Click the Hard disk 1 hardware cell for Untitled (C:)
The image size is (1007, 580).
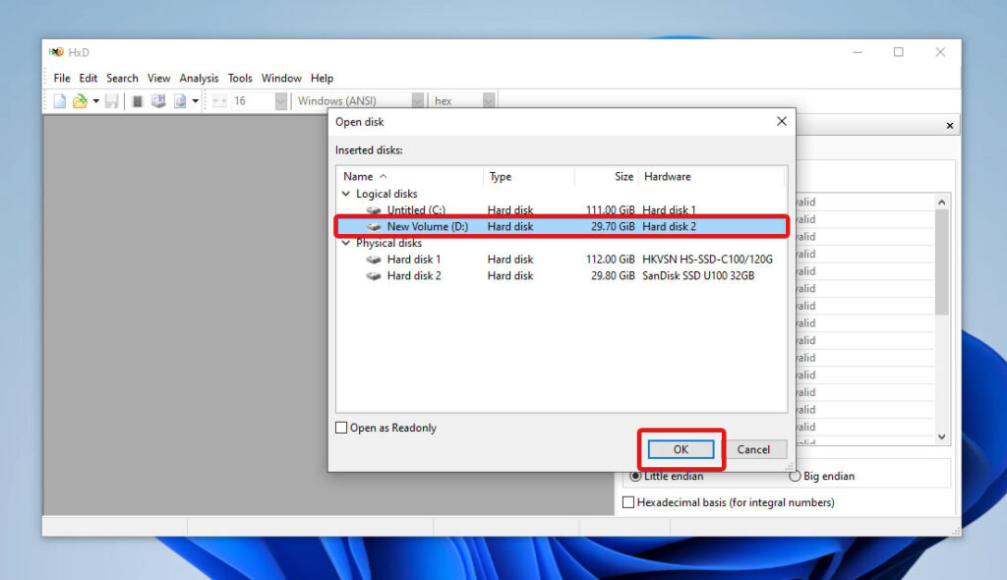[x=669, y=210]
